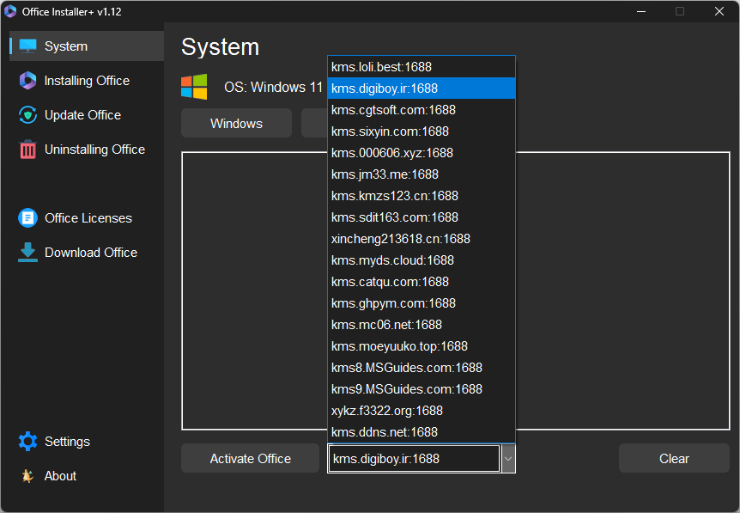Click the Download Office arrow icon
740x513 pixels.
(27, 253)
